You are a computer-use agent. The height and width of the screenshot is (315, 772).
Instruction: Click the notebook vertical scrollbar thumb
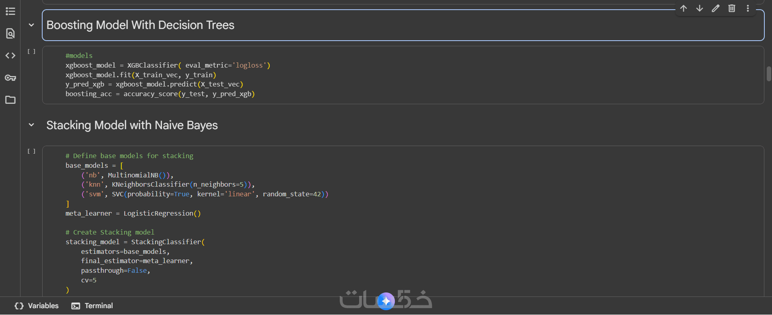(769, 74)
